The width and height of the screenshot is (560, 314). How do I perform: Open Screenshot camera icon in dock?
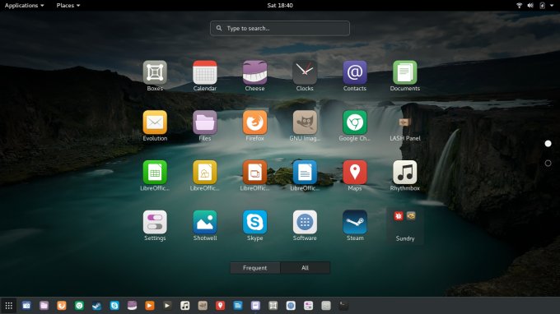point(26,306)
